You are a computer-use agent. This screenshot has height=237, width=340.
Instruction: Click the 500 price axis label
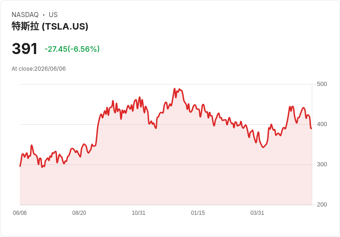[x=322, y=84]
